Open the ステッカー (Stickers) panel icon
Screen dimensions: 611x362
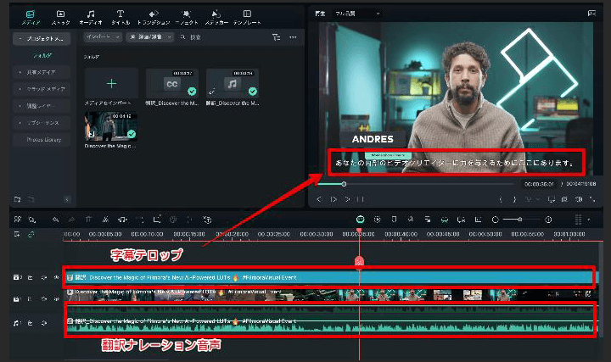tap(216, 17)
